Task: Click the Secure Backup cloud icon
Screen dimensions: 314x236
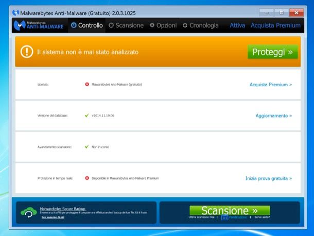Action: (29, 212)
